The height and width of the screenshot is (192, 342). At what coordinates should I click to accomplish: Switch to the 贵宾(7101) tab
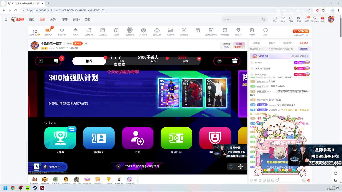tap(288, 43)
